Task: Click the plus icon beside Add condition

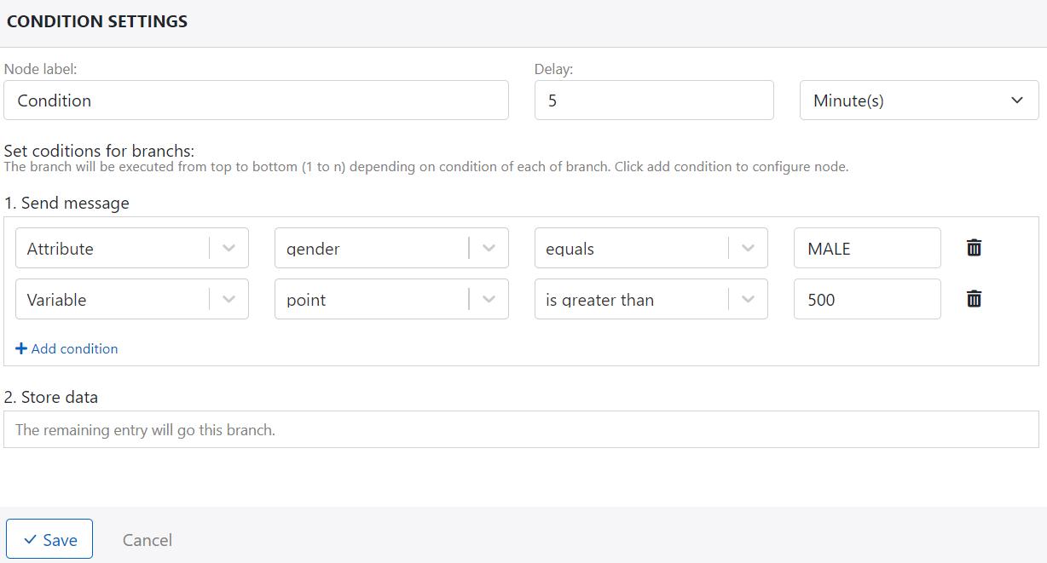Action: click(x=21, y=348)
